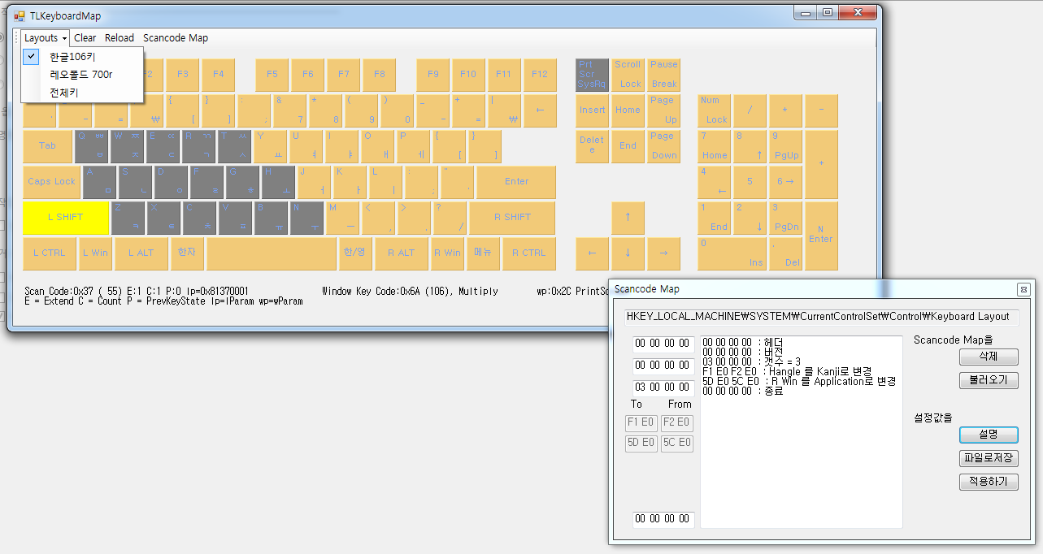This screenshot has width=1043, height=554.
Task: Click the 한/영 key
Action: [x=354, y=253]
